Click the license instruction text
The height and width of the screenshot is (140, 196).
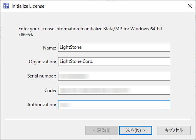[x=90, y=31]
